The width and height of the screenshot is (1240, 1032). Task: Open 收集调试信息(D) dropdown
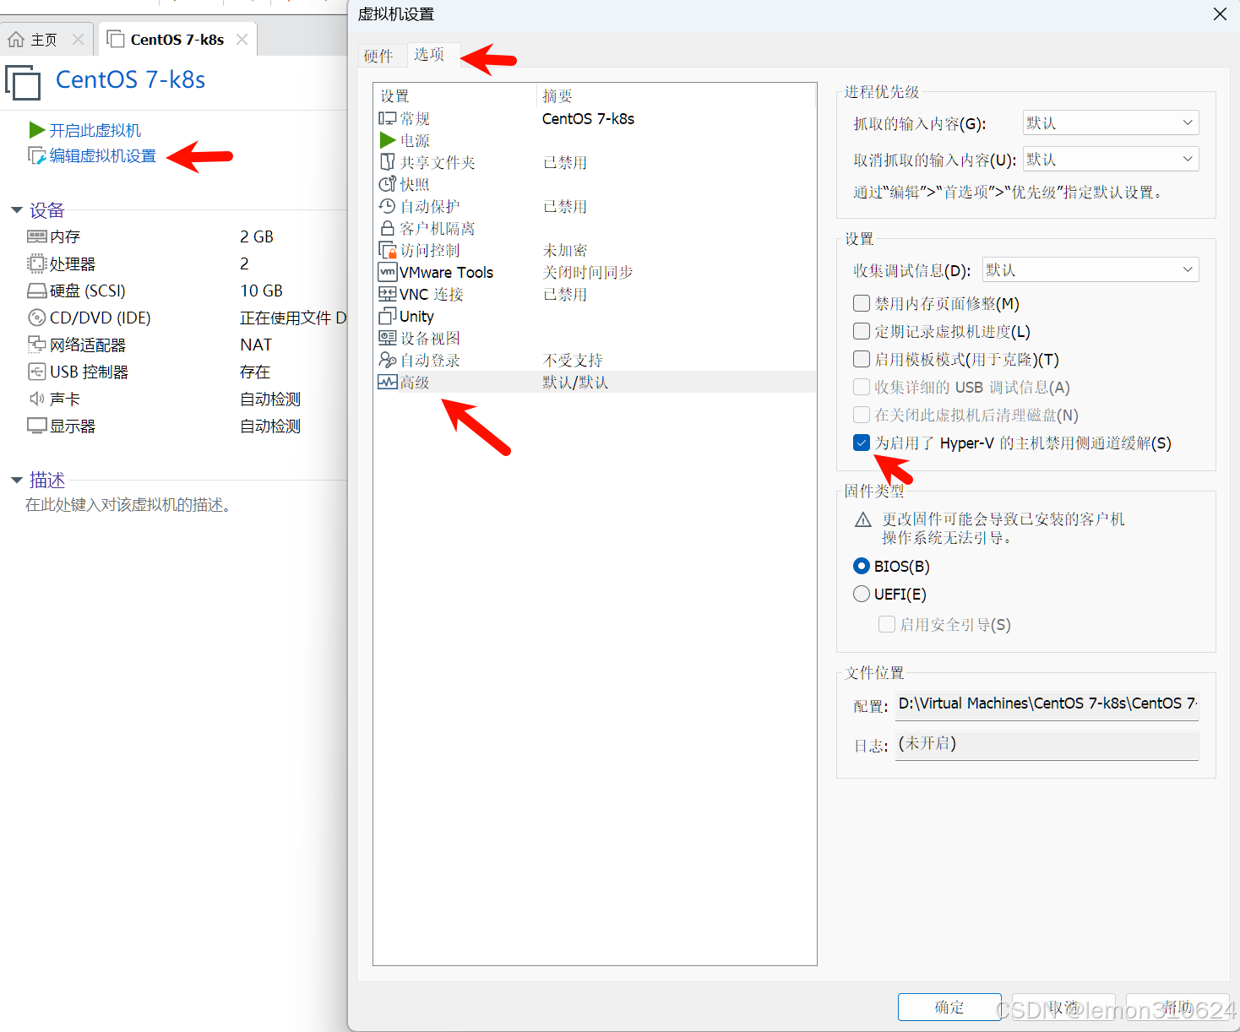click(x=1090, y=269)
